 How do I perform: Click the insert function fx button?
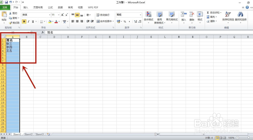tap(43, 32)
